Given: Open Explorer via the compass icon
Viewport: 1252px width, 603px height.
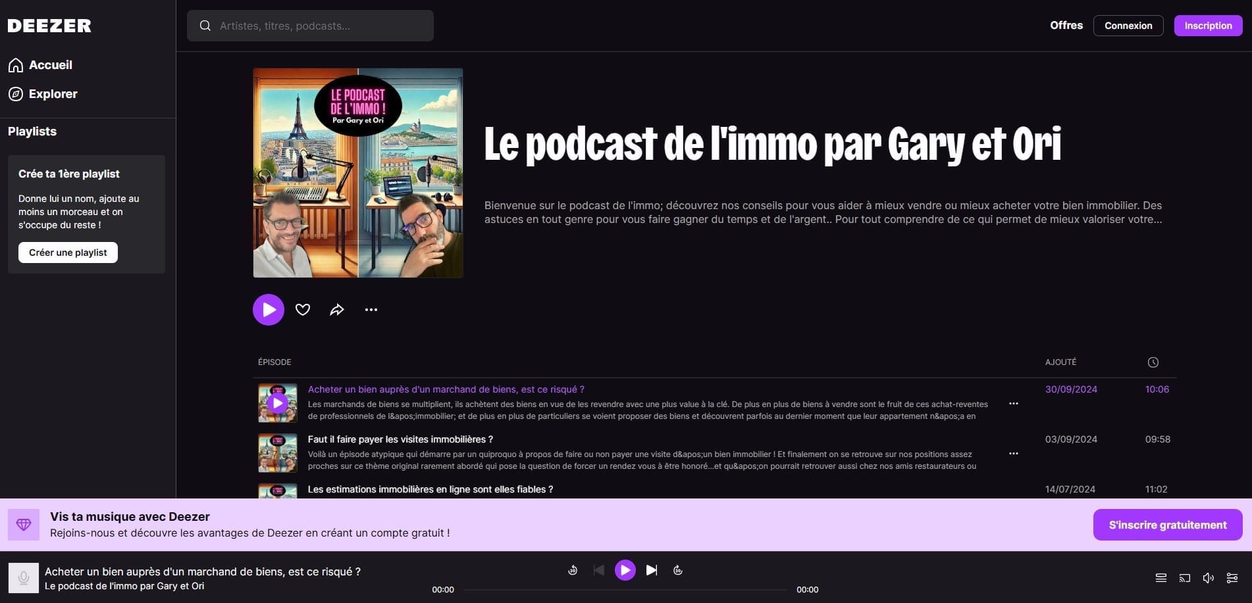Looking at the screenshot, I should click(16, 94).
